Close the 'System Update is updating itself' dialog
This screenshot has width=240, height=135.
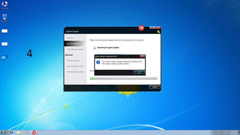(142, 56)
